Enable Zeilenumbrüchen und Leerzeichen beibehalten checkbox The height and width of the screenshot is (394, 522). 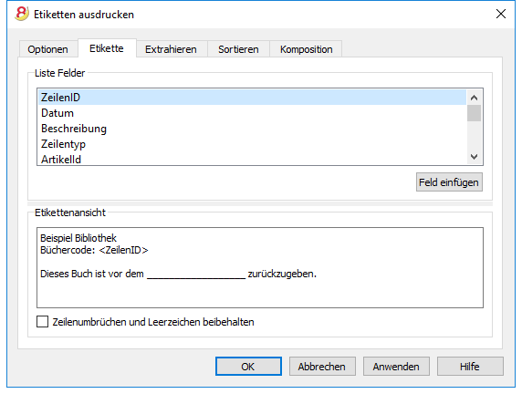click(x=42, y=322)
